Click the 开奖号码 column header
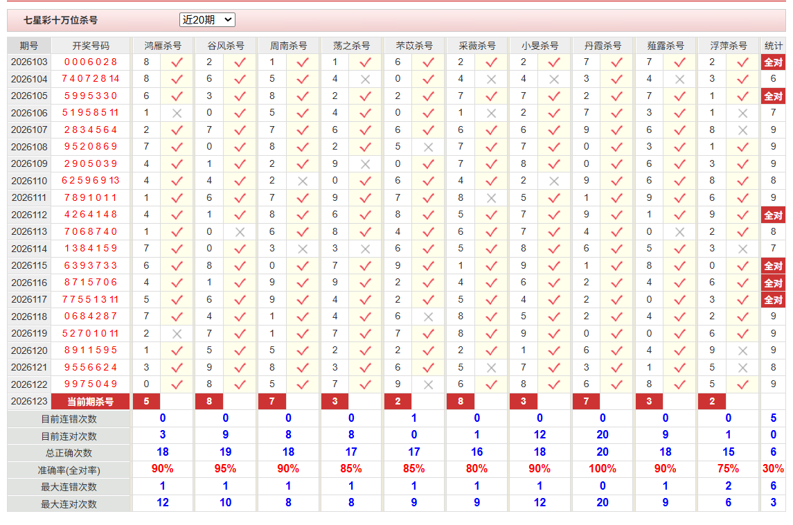 91,46
